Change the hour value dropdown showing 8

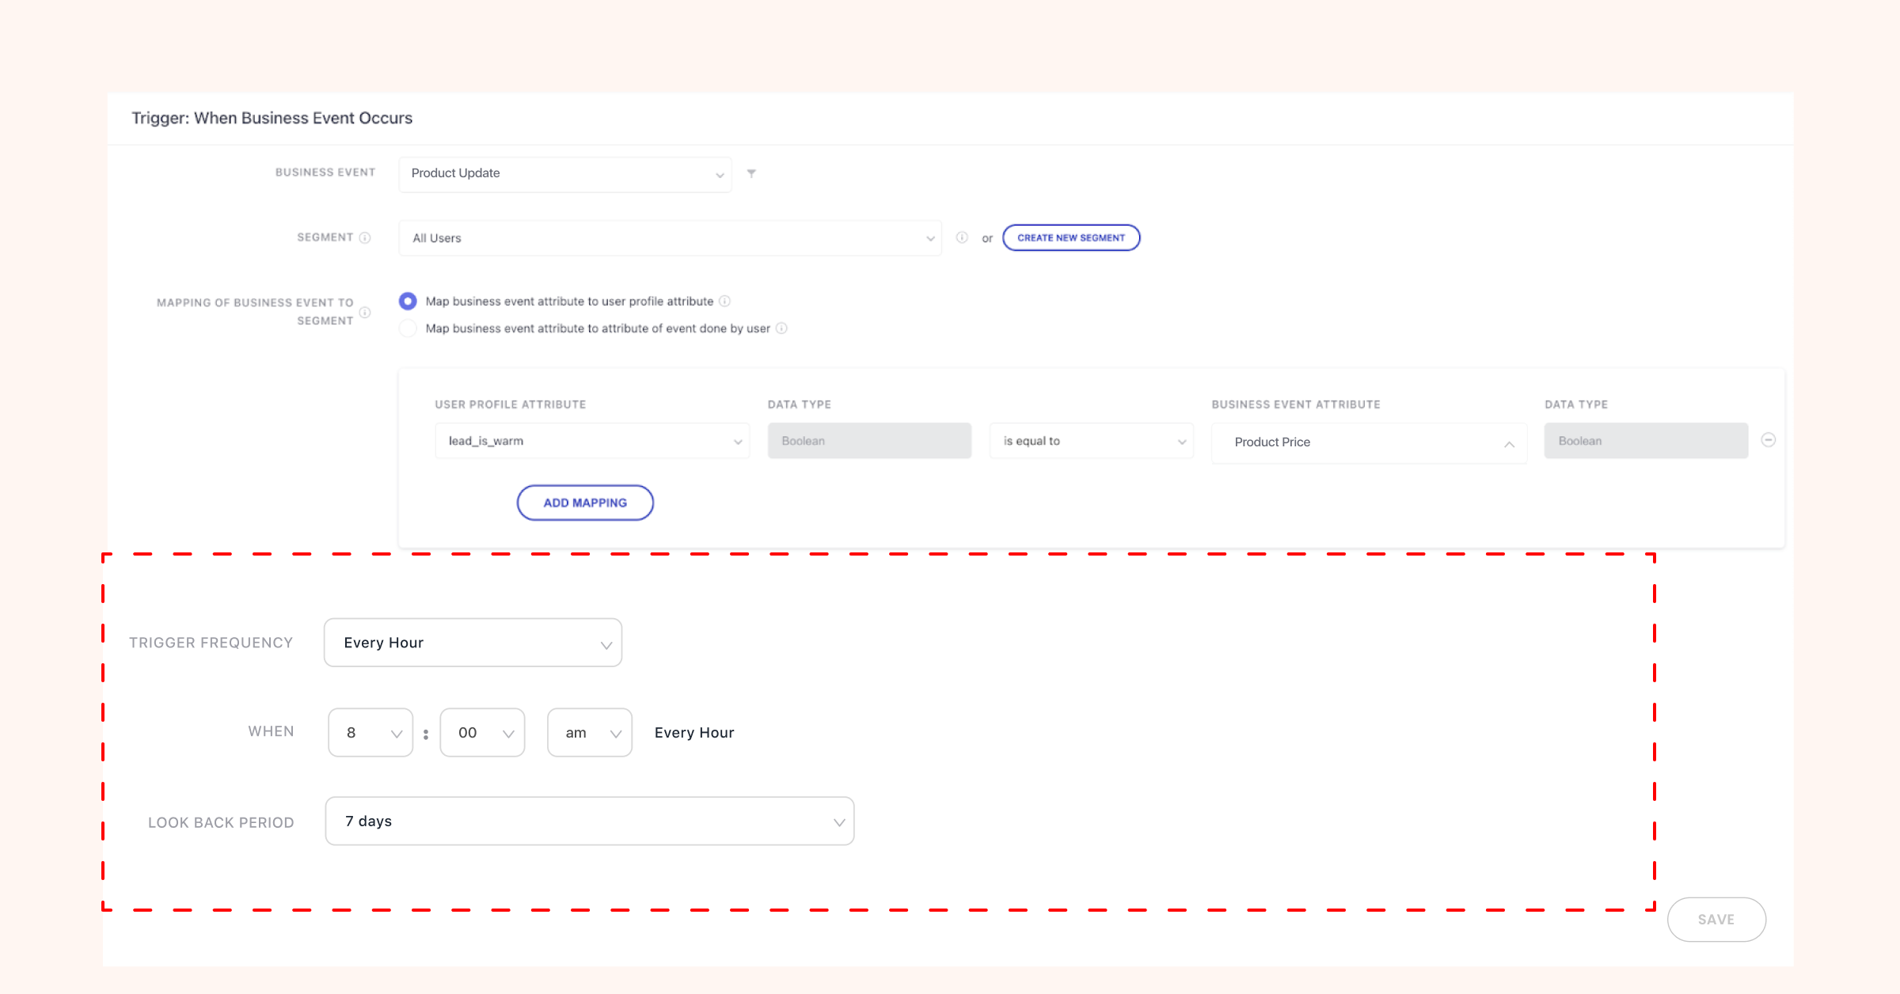tap(370, 733)
